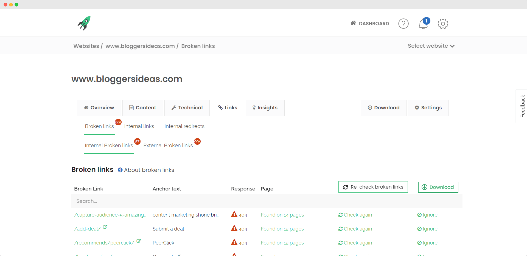Click Websites breadcrumb
The width and height of the screenshot is (527, 256).
pos(86,46)
